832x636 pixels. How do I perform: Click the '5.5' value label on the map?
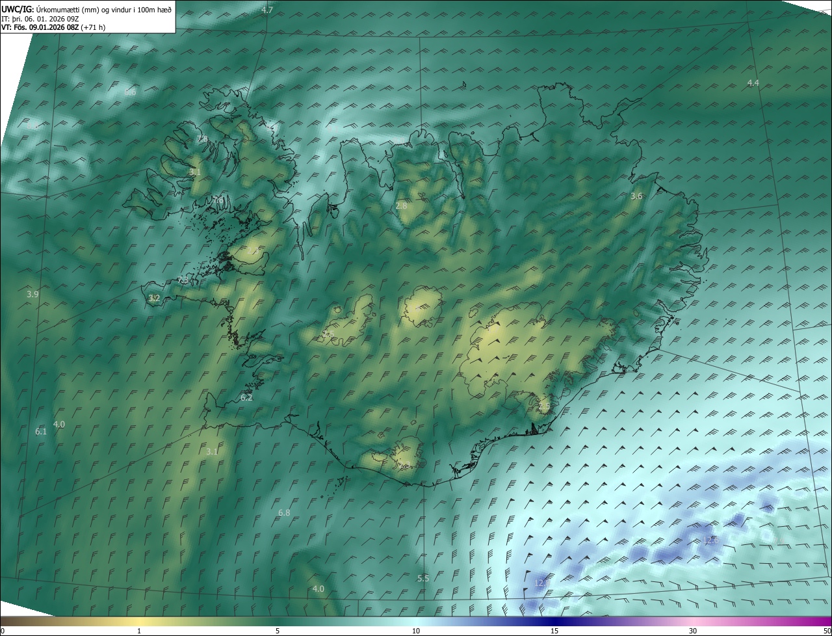423,579
